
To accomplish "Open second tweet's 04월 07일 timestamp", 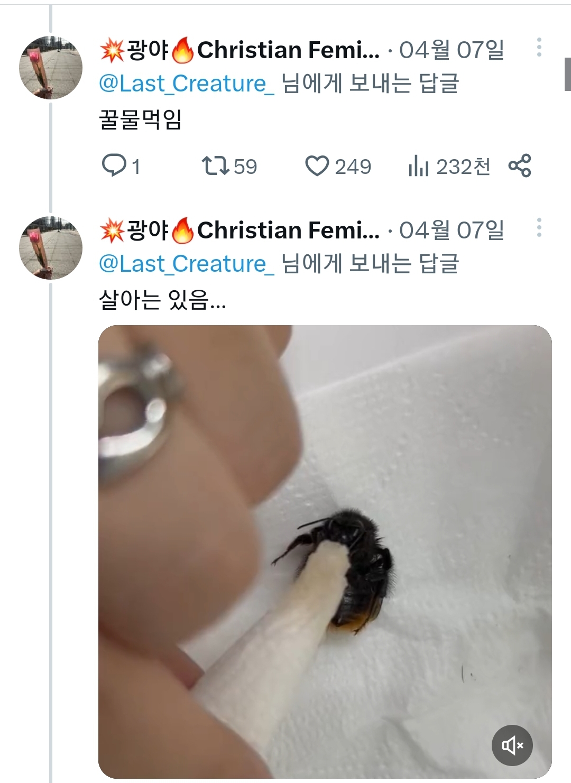I will (452, 231).
